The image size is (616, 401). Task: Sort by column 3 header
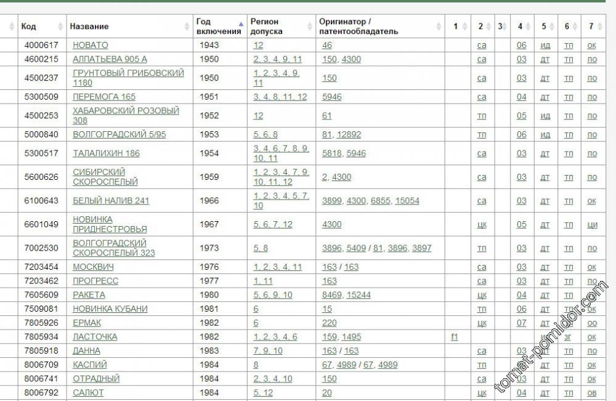pos(503,26)
